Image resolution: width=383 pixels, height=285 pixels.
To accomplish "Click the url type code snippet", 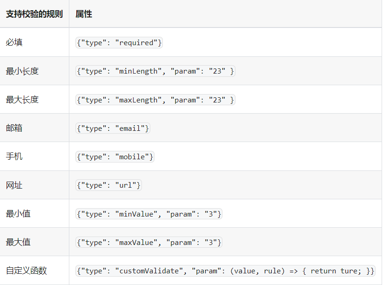I will pyautogui.click(x=108, y=185).
